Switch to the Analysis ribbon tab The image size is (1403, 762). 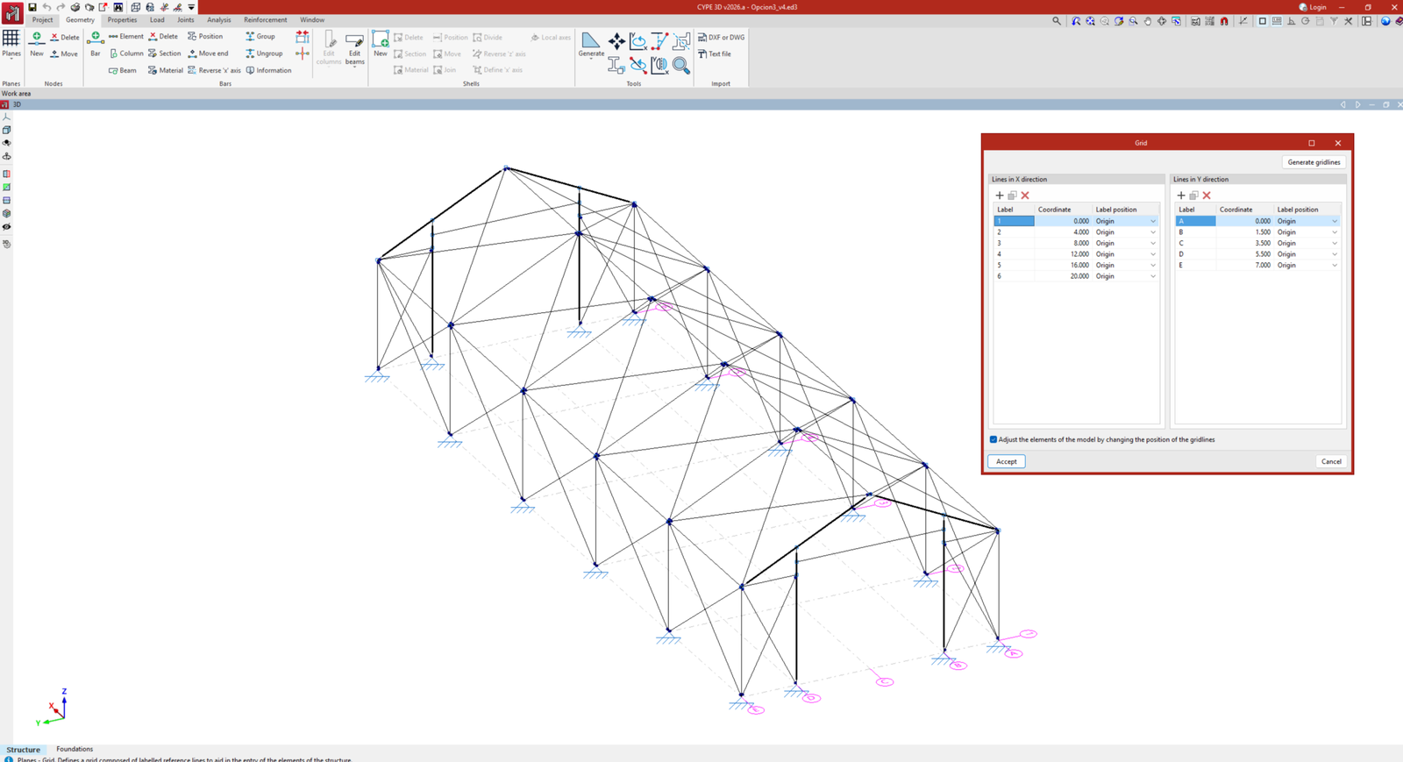pyautogui.click(x=218, y=19)
